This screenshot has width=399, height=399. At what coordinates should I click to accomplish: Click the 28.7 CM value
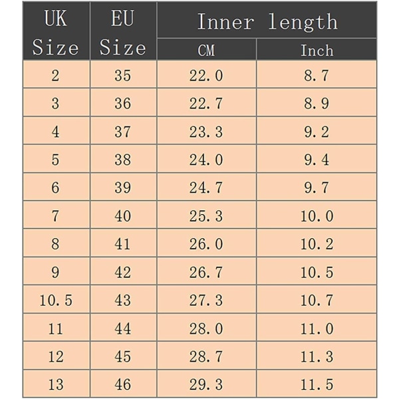coord(207,356)
